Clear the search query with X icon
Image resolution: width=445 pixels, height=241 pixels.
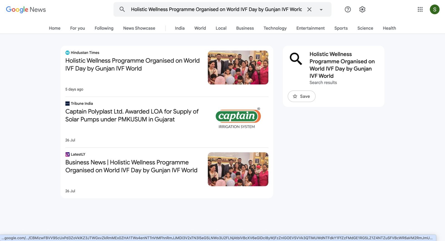click(309, 9)
